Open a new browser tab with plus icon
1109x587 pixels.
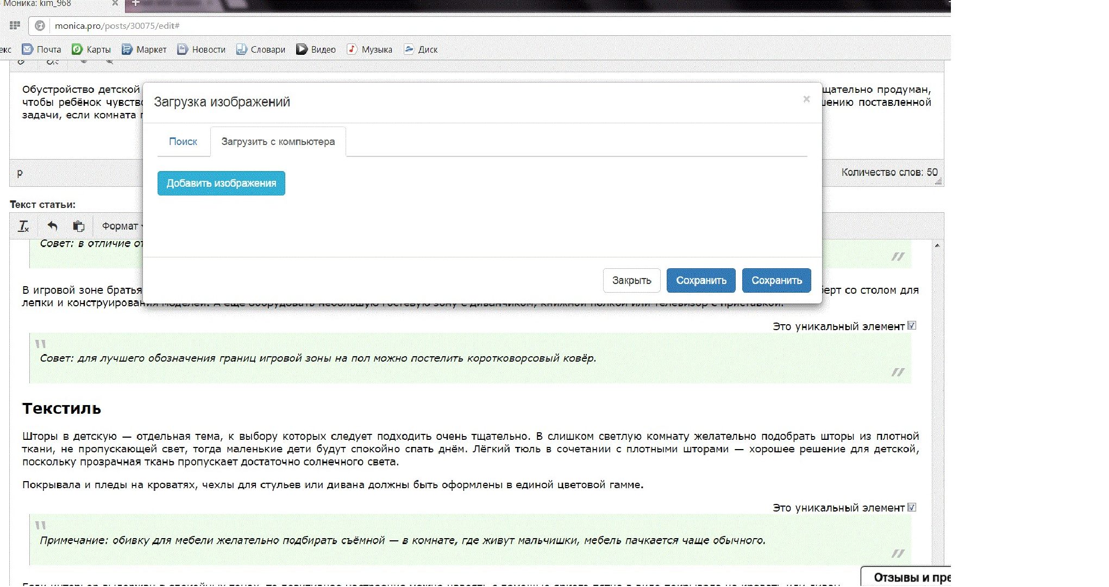click(x=136, y=3)
